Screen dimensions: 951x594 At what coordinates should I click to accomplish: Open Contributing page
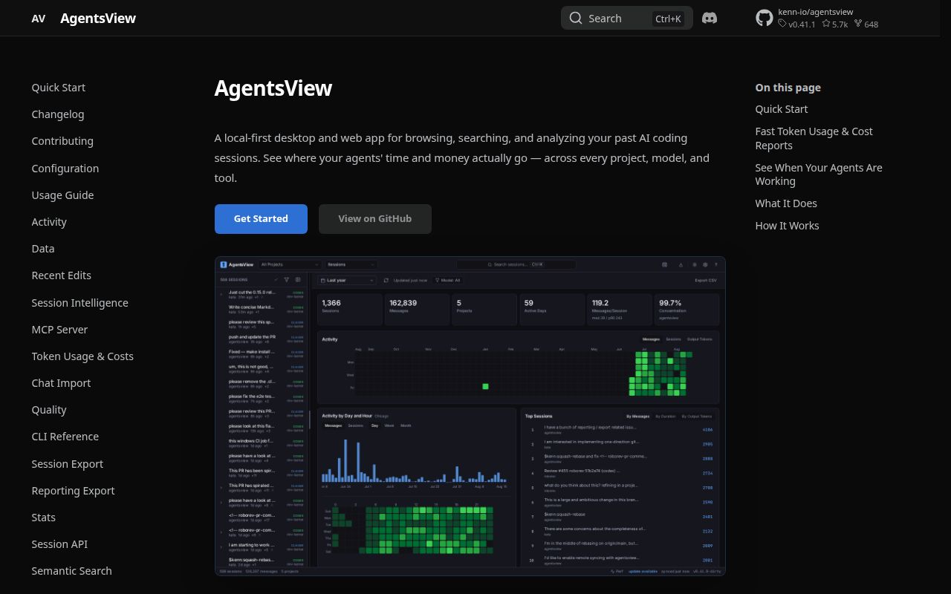click(62, 141)
